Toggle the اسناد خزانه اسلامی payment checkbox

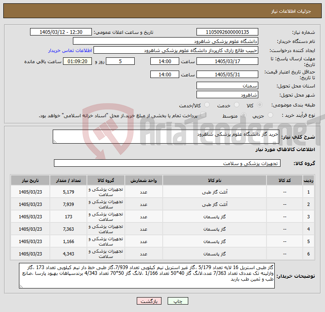203,115
